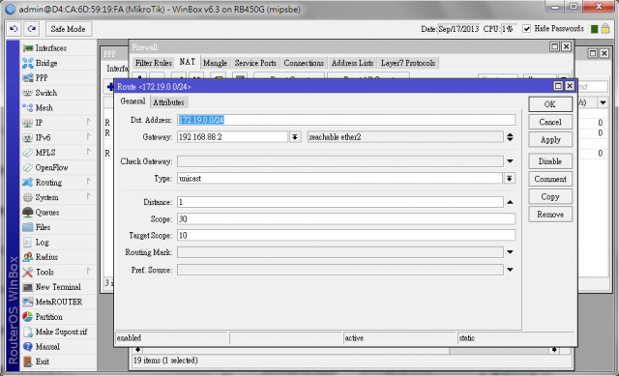Click the Gateway address field
This screenshot has height=376, width=619.
coord(232,137)
